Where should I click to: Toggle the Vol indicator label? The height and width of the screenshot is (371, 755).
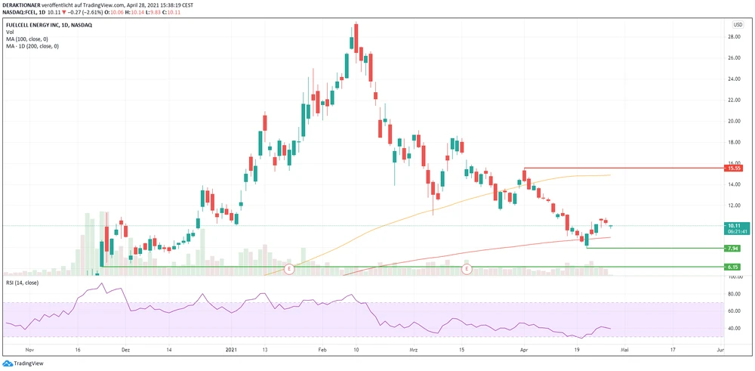10,32
